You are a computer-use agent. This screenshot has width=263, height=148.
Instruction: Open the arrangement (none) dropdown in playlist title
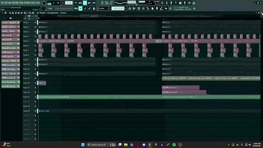(x=63, y=13)
